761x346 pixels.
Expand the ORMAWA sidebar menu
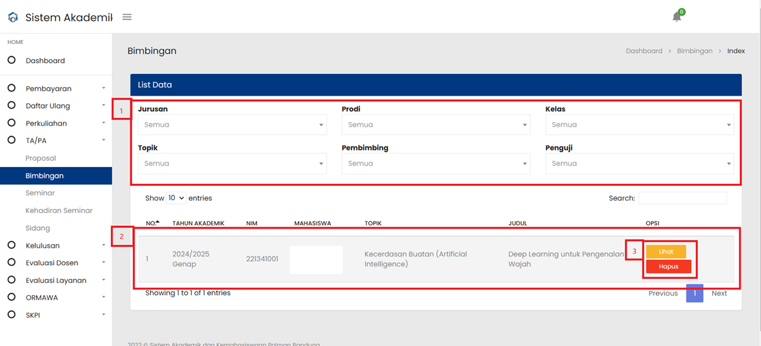click(x=104, y=298)
